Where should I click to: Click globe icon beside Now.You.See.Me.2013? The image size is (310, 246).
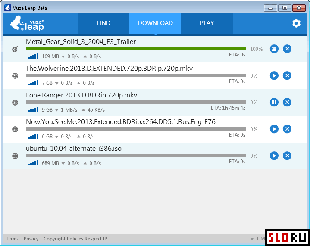[15, 129]
